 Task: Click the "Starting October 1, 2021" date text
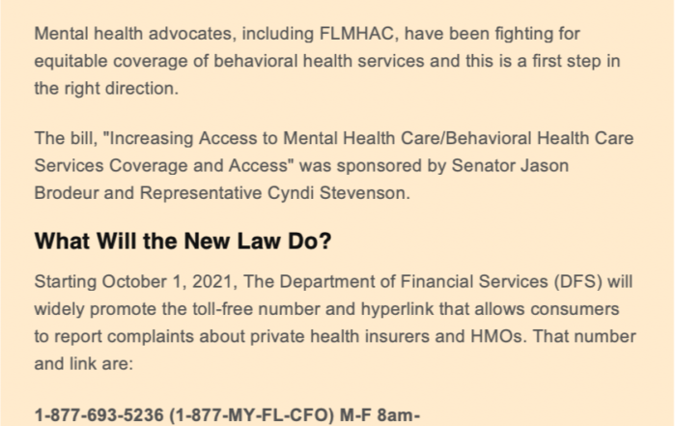click(135, 281)
